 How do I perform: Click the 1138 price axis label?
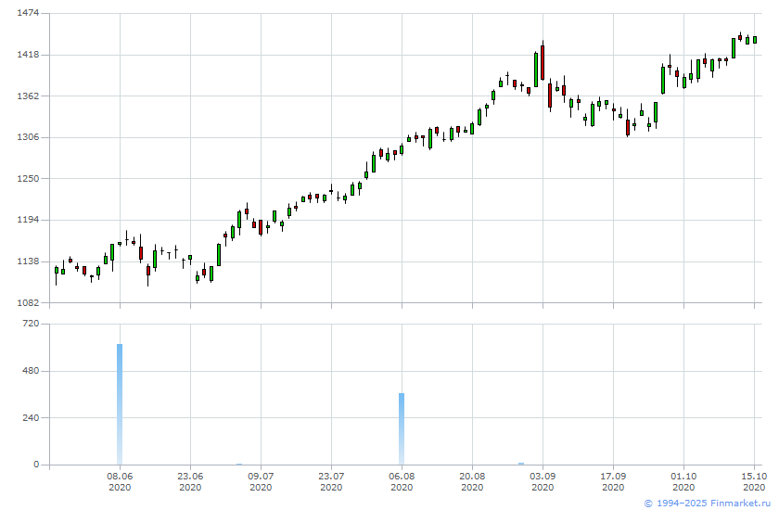click(28, 261)
